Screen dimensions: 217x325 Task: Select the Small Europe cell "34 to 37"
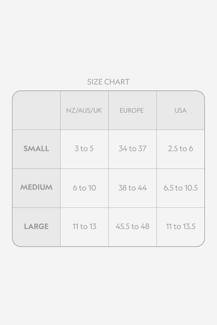coord(132,149)
